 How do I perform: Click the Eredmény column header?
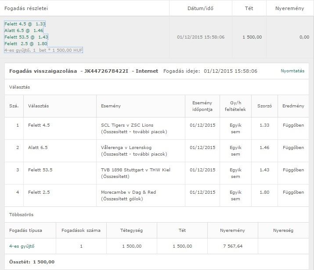pyautogui.click(x=294, y=106)
